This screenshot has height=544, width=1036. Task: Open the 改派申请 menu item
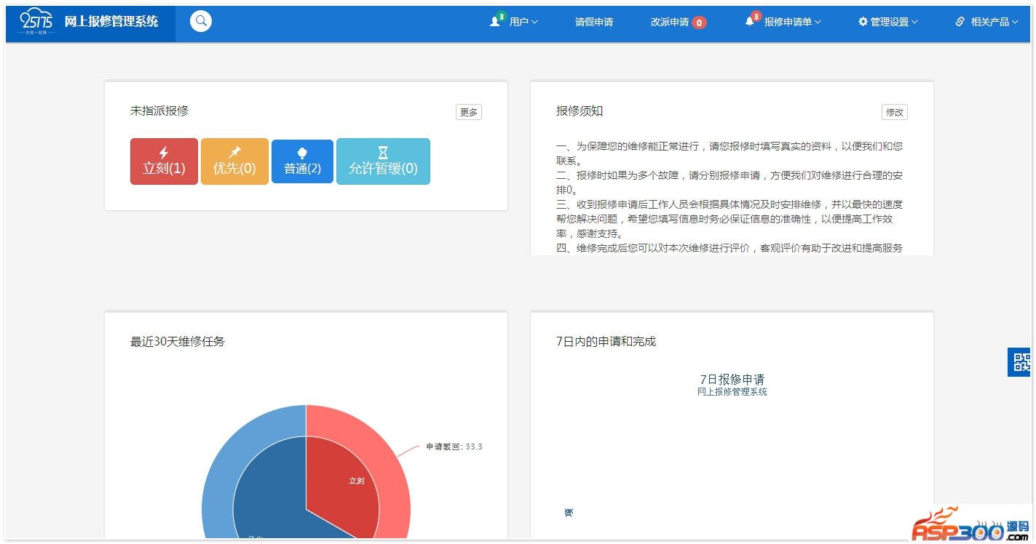click(x=670, y=22)
